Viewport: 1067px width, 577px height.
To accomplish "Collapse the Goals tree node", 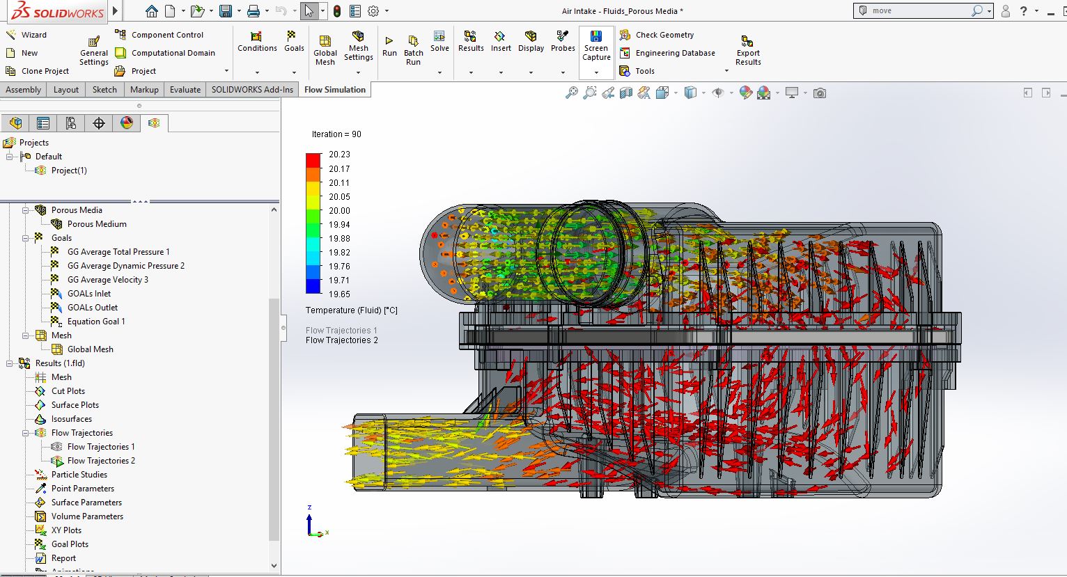I will tap(26, 238).
